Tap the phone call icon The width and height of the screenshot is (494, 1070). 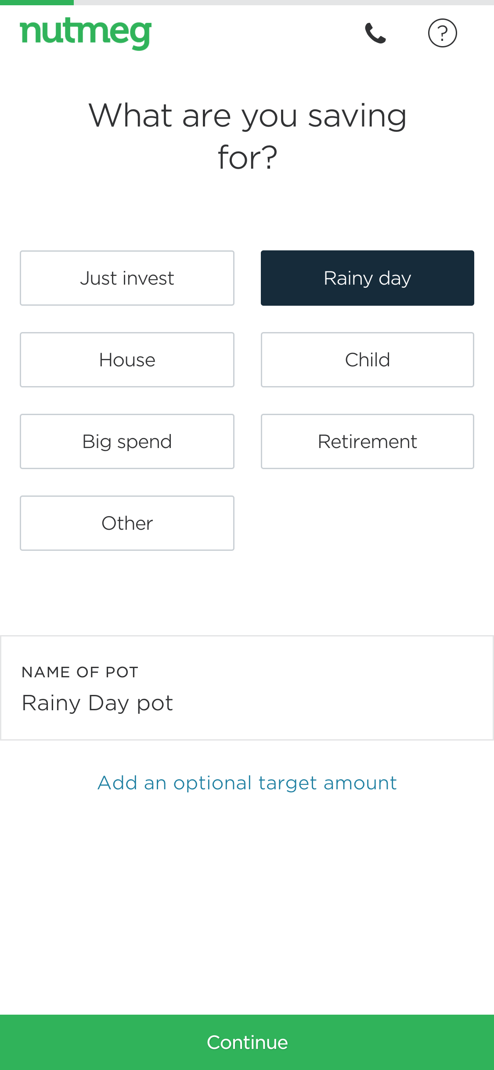pyautogui.click(x=375, y=33)
